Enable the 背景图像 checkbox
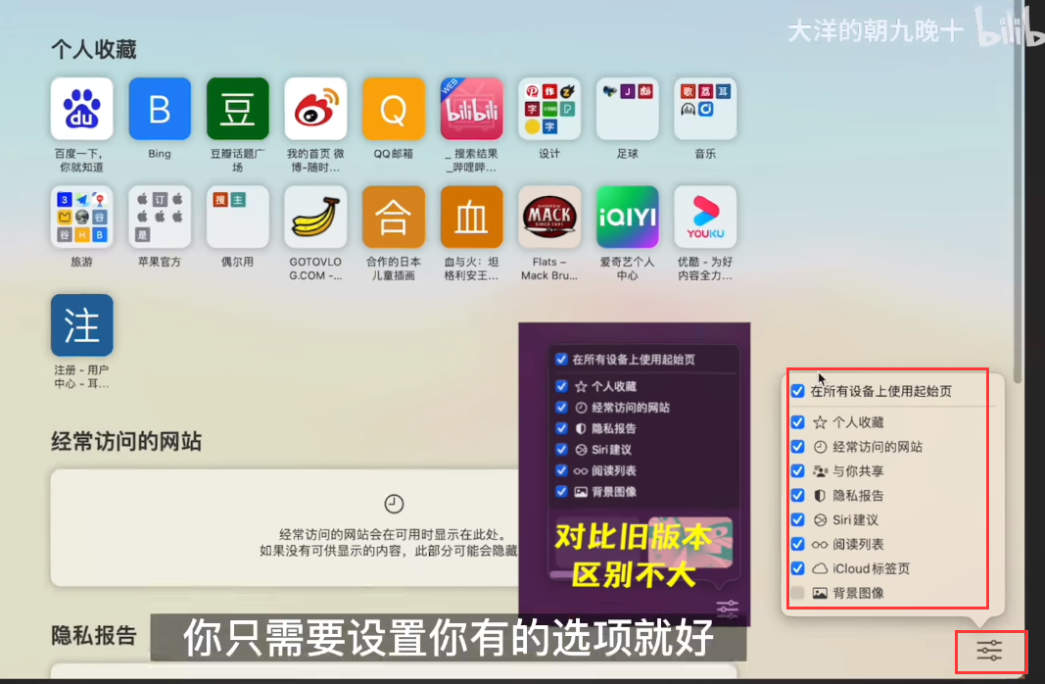Image resolution: width=1045 pixels, height=684 pixels. point(798,593)
